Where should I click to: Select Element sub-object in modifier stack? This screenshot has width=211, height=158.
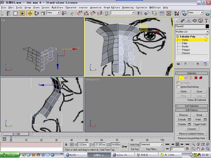point(186,53)
